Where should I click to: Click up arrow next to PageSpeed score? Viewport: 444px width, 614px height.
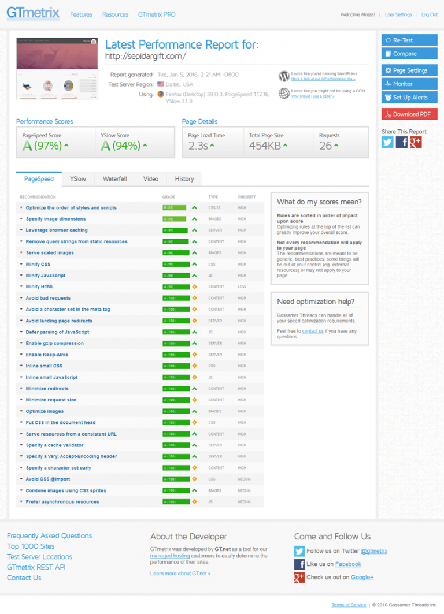click(x=66, y=146)
